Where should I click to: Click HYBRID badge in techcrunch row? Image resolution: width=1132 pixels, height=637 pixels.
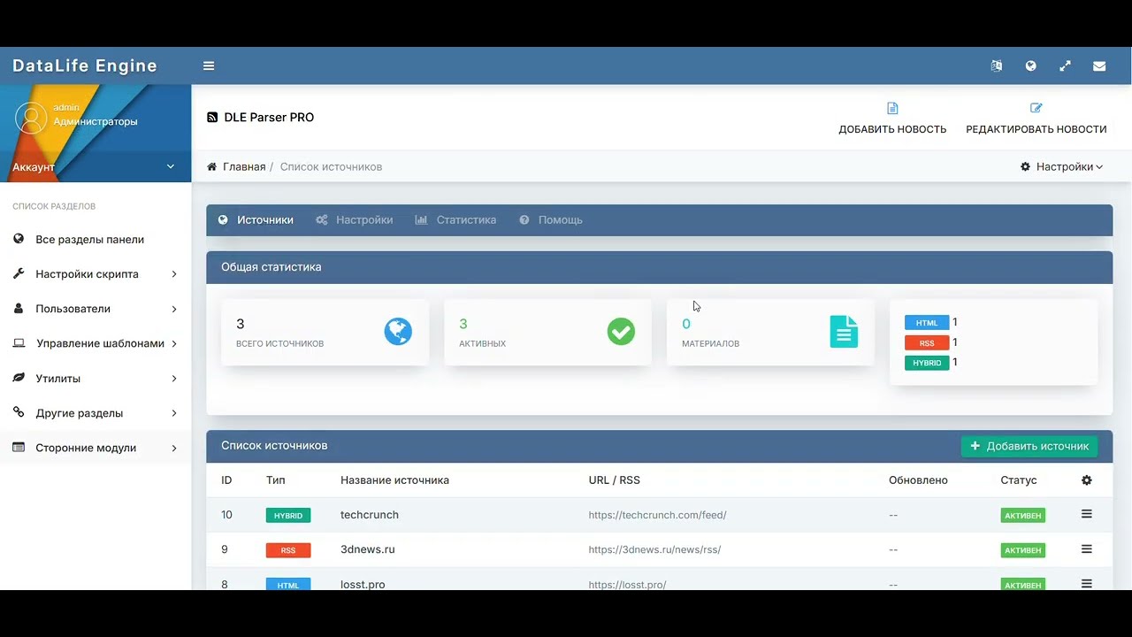tap(288, 515)
